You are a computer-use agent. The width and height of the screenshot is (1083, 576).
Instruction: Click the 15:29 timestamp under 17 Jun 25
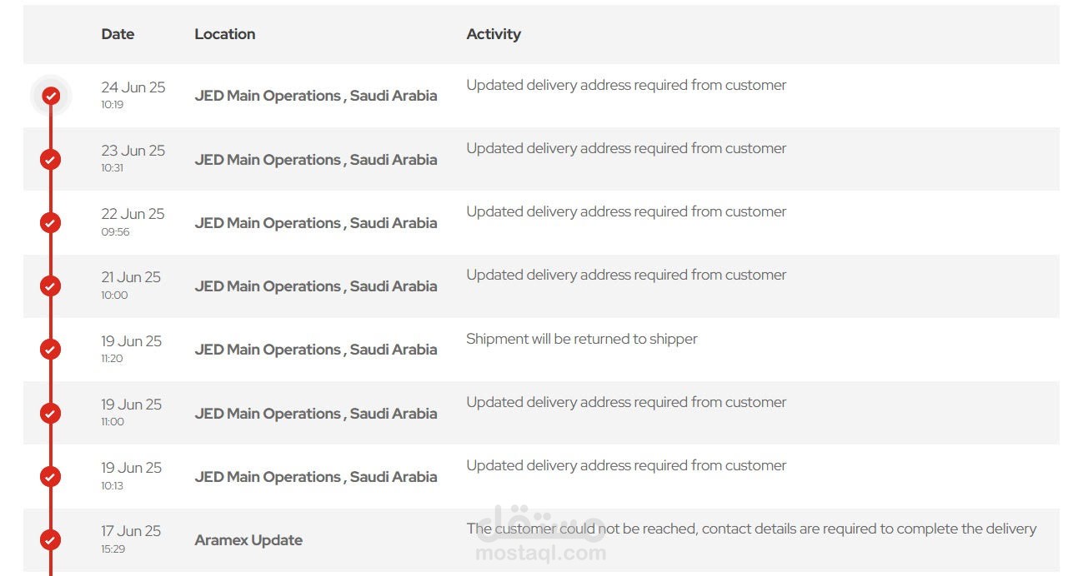click(113, 549)
